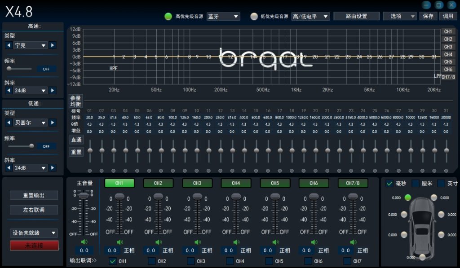Select the middle-left speaker on car diagram
Image resolution: width=460 pixels, height=268 pixels.
click(x=404, y=215)
